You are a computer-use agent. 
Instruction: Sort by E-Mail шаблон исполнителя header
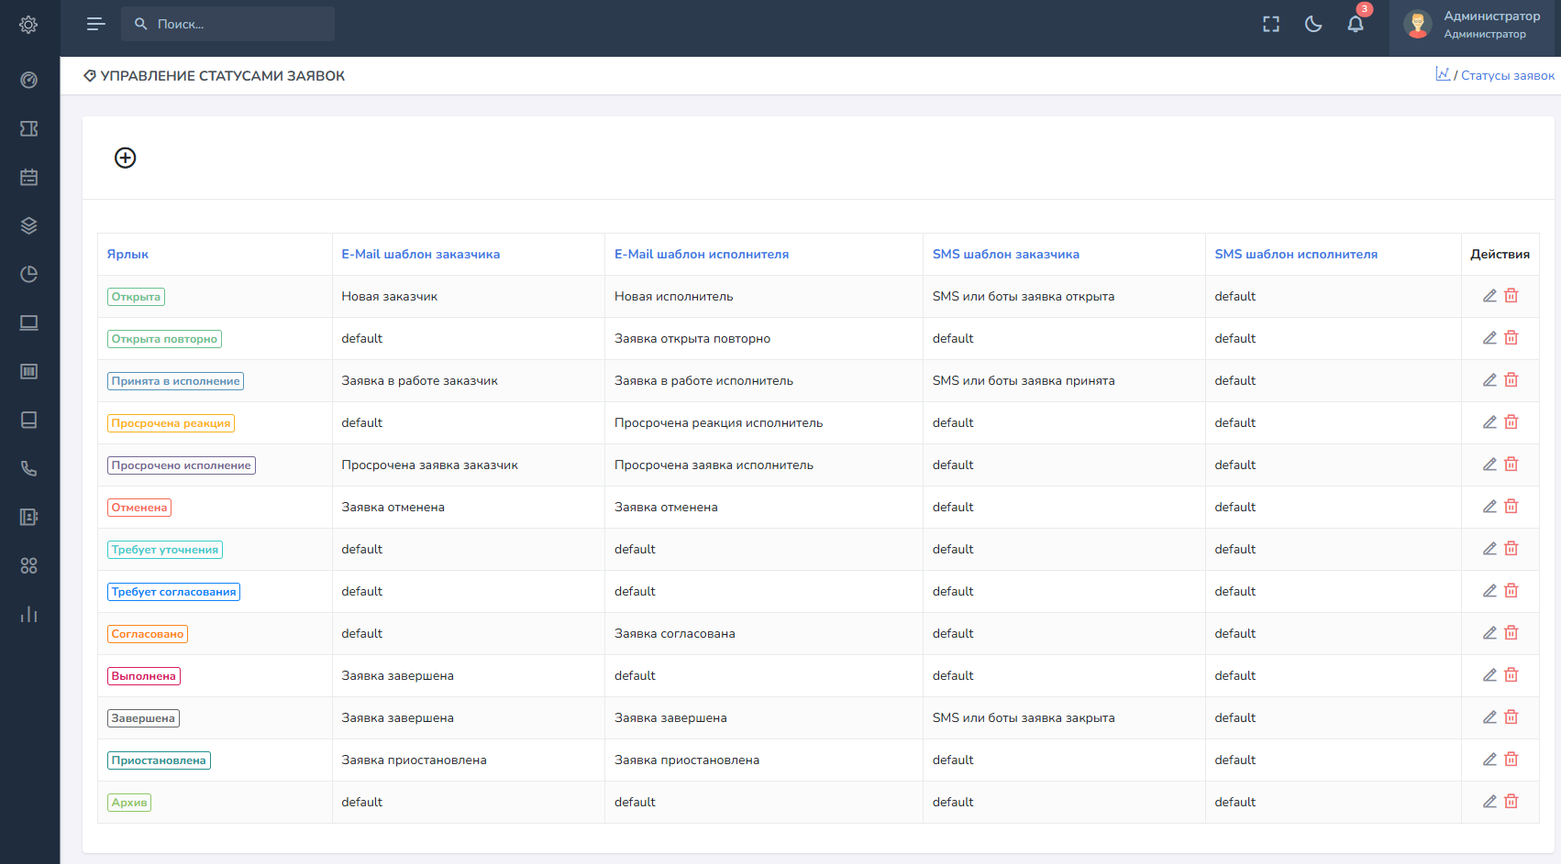(x=701, y=254)
